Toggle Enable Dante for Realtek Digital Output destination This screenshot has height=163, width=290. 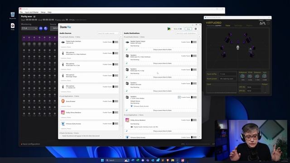tap(194, 42)
